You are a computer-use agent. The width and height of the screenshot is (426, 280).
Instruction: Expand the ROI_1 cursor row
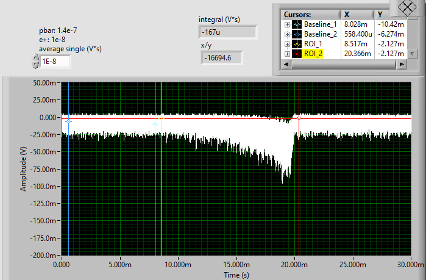click(287, 44)
